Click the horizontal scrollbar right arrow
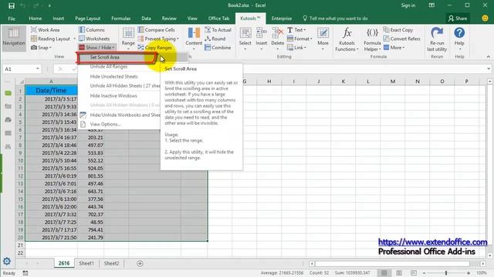494x277 pixels. click(483, 263)
